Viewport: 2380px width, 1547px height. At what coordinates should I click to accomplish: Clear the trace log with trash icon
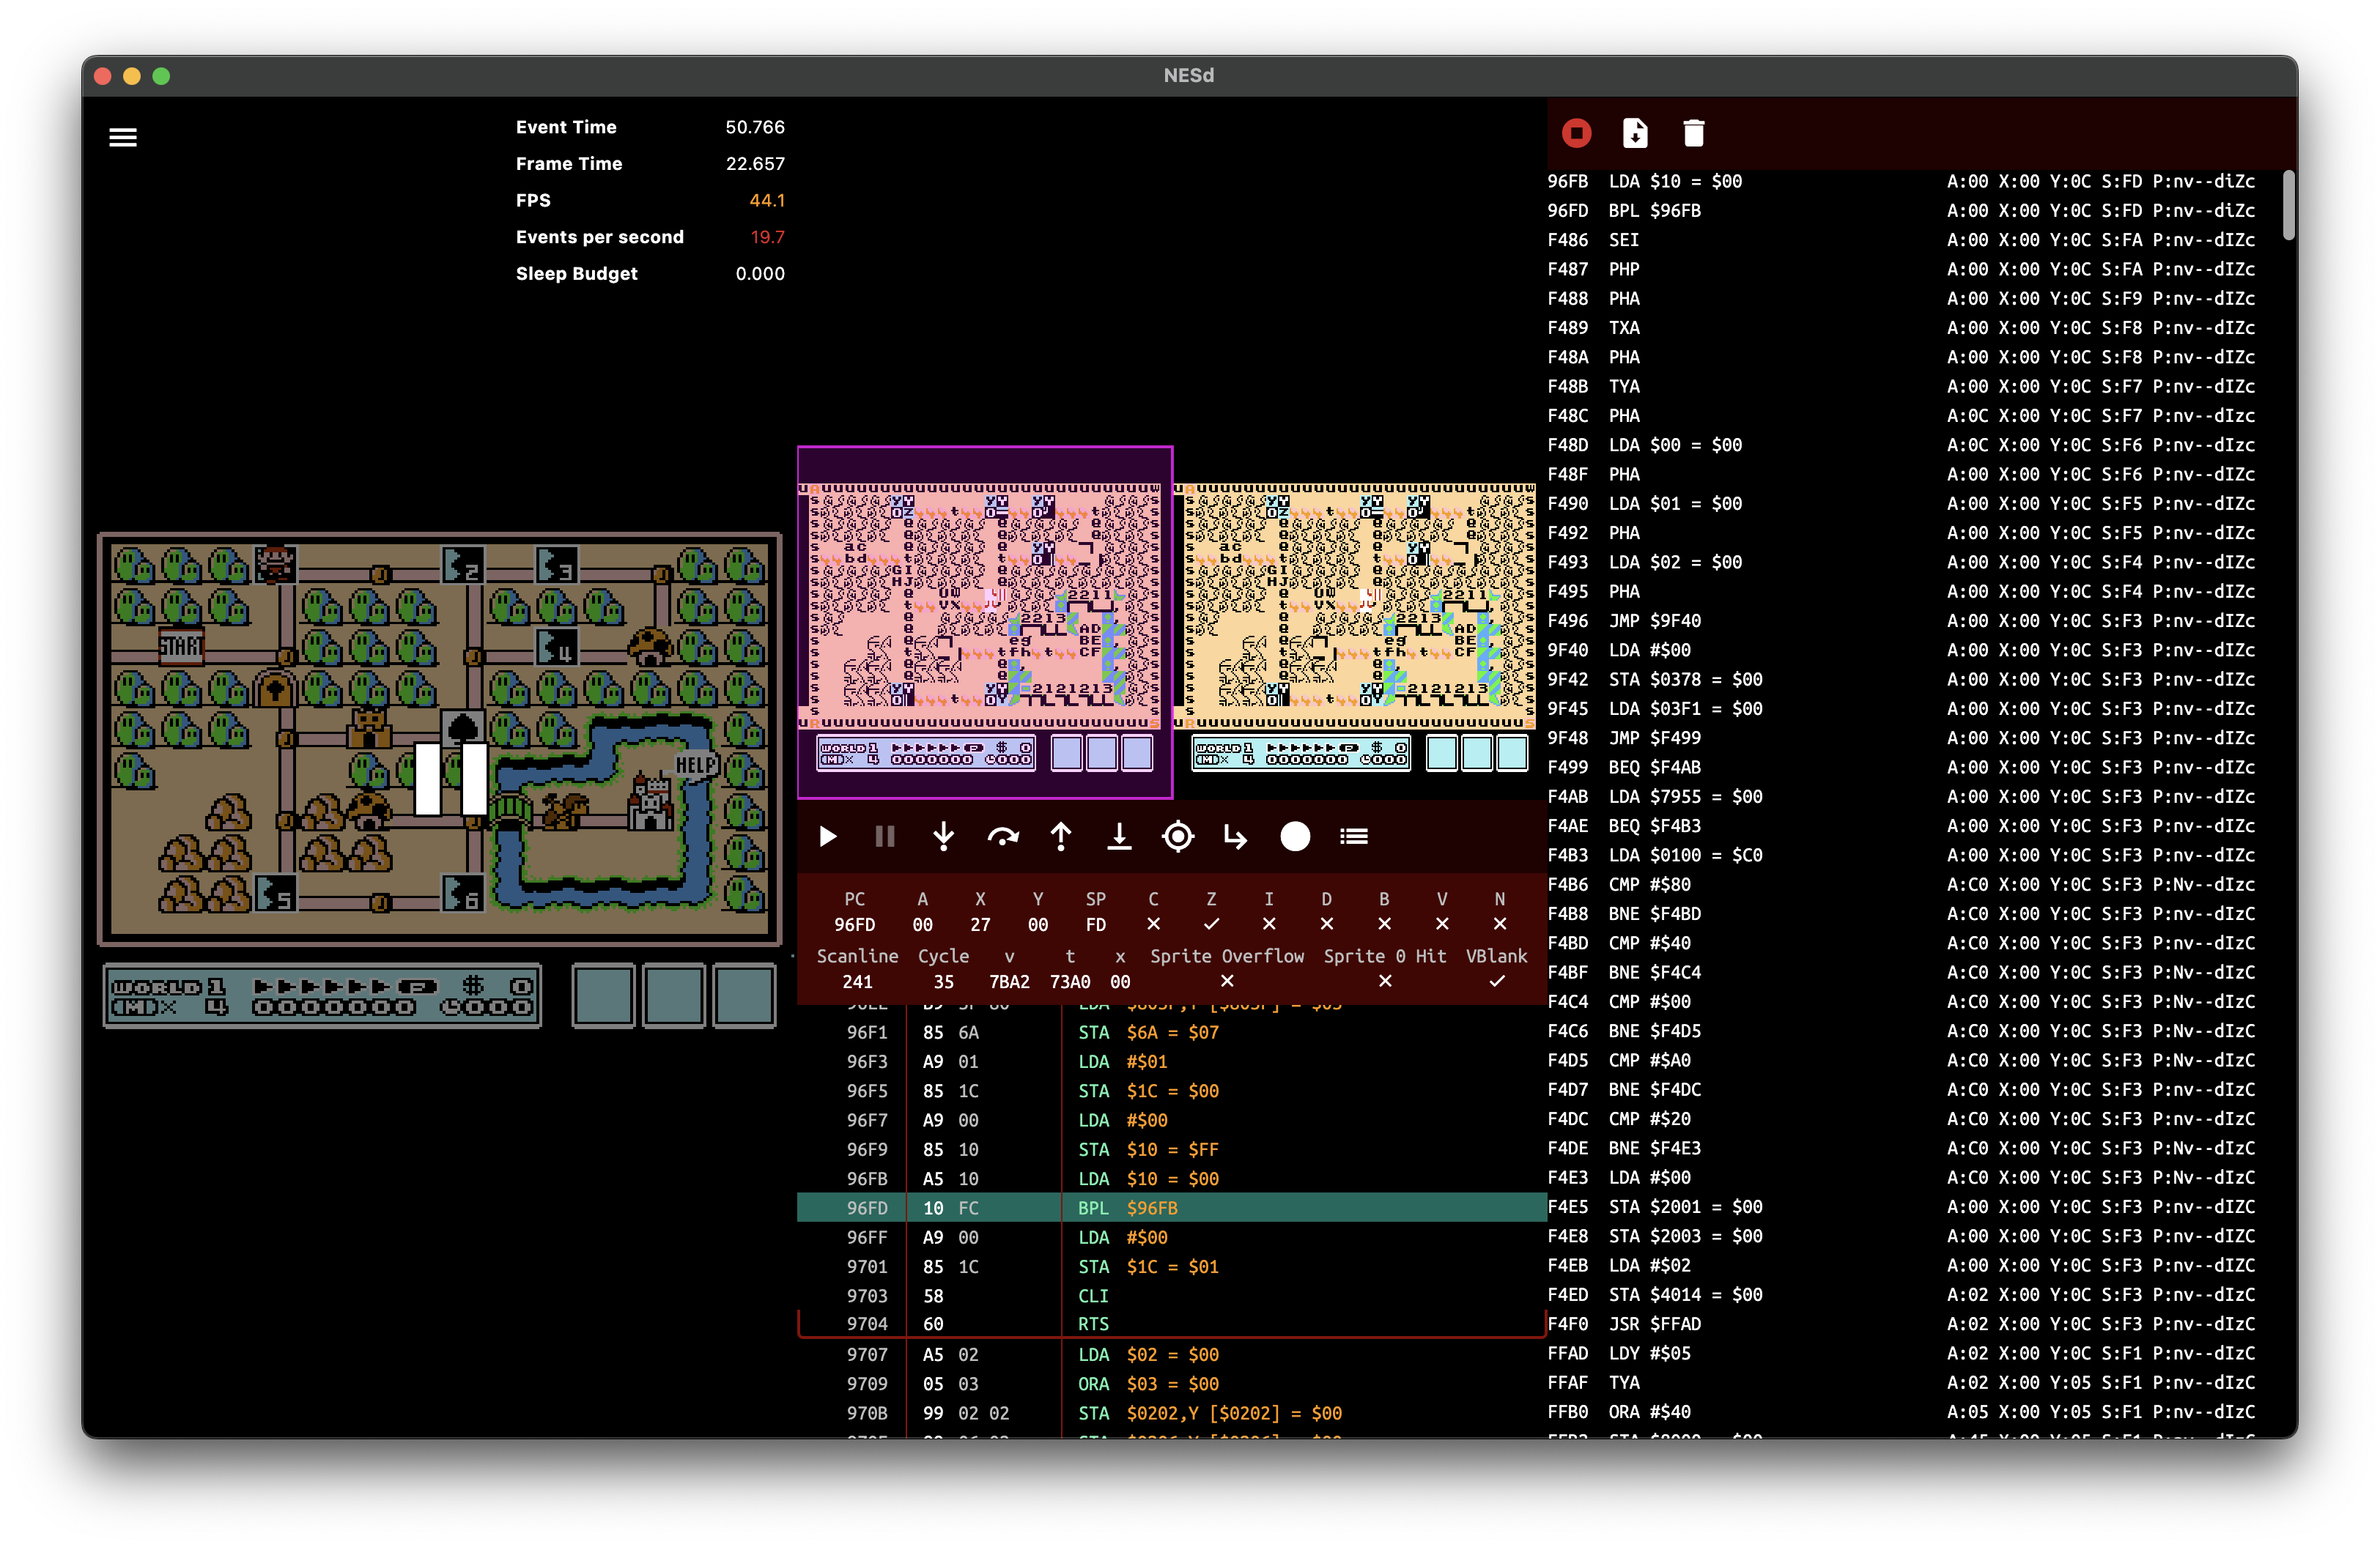tap(1693, 133)
